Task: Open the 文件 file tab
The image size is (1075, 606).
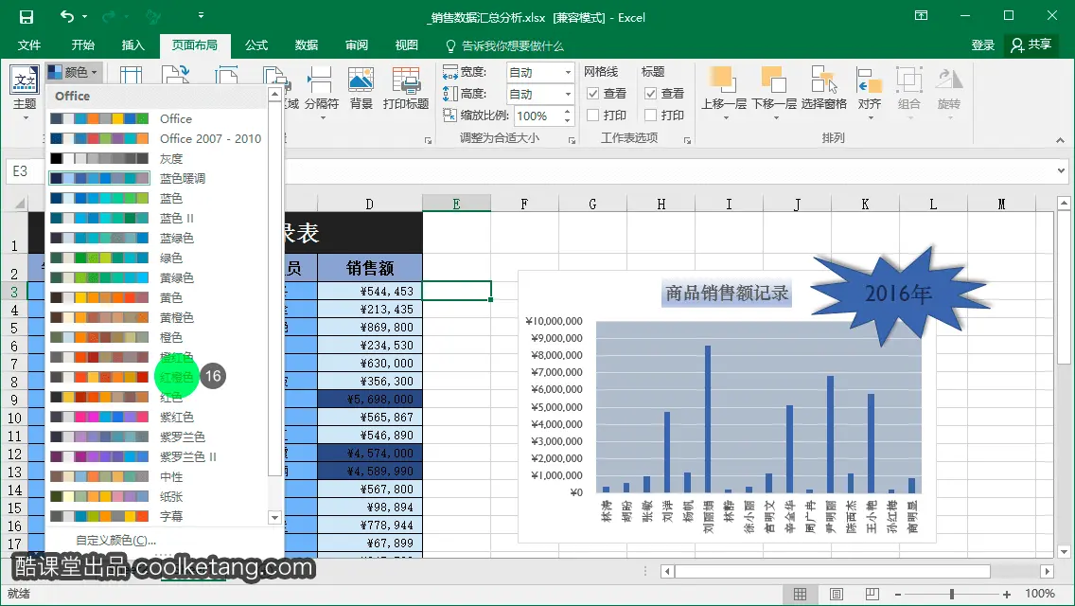Action: tap(28, 45)
